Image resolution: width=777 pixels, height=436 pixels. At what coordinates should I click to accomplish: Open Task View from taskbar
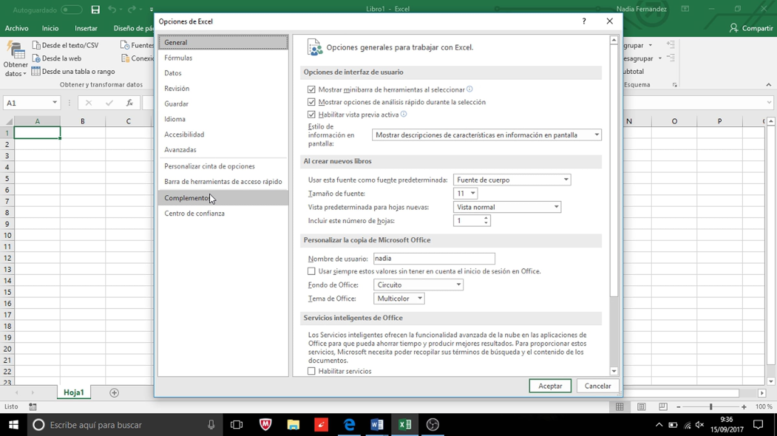[x=236, y=425]
